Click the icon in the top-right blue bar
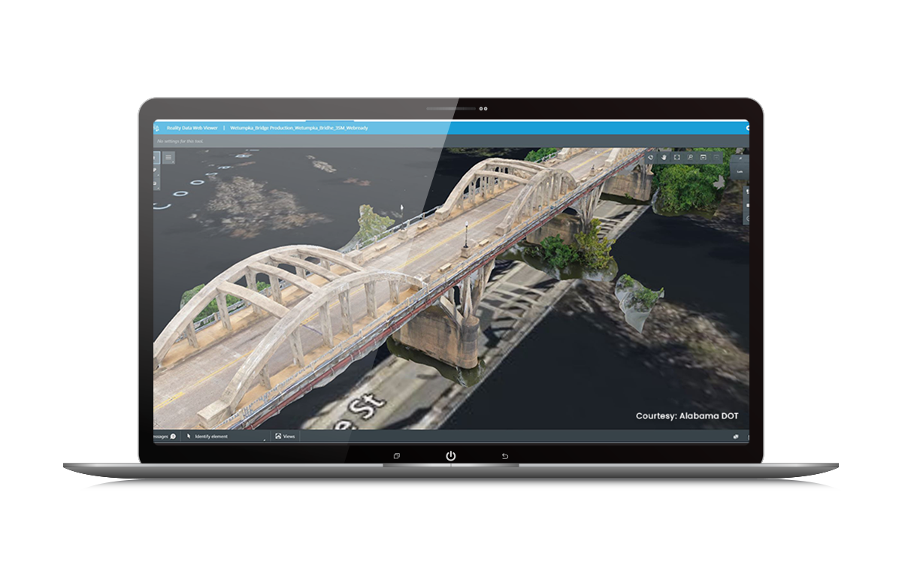The image size is (902, 586). 746,128
